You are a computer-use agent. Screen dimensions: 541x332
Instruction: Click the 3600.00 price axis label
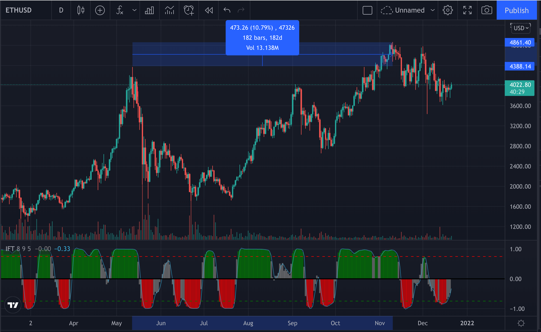(520, 106)
